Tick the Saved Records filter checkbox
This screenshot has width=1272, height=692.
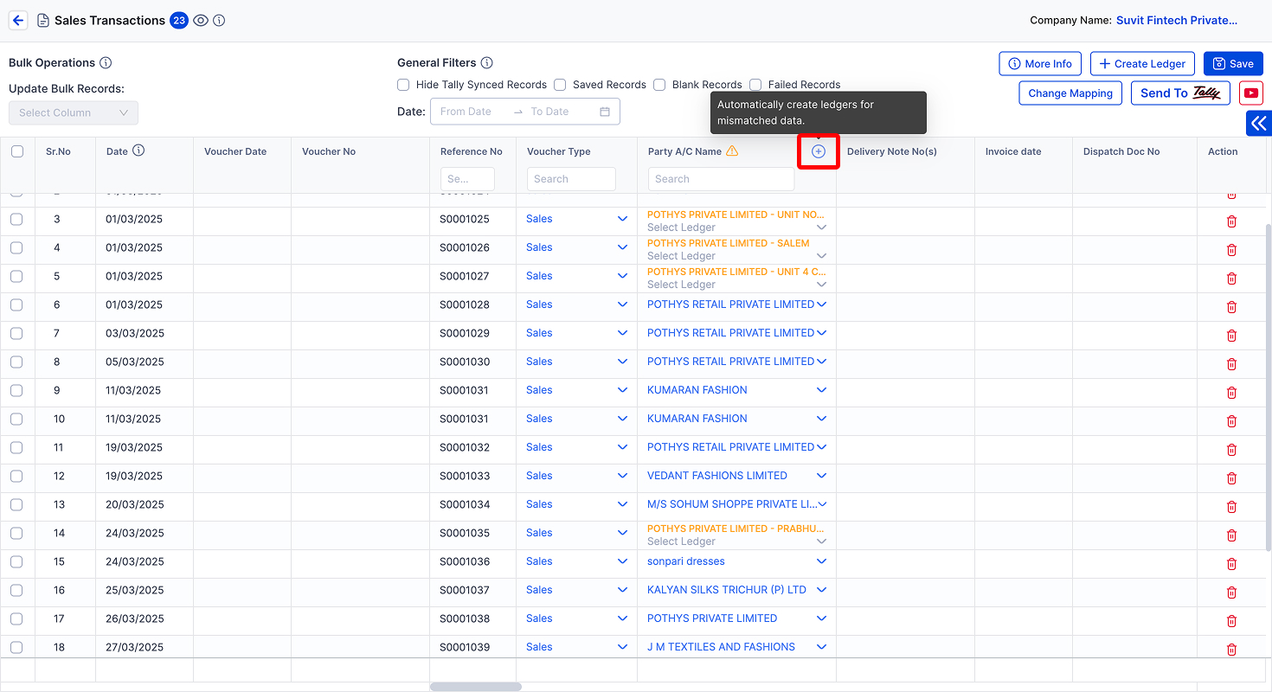(x=560, y=85)
